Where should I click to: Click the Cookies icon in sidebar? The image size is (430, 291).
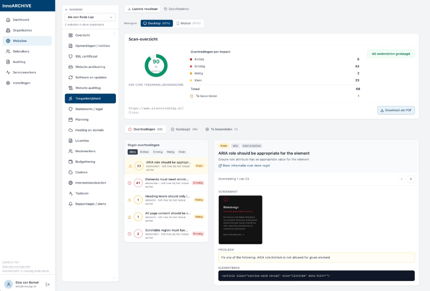71,172
